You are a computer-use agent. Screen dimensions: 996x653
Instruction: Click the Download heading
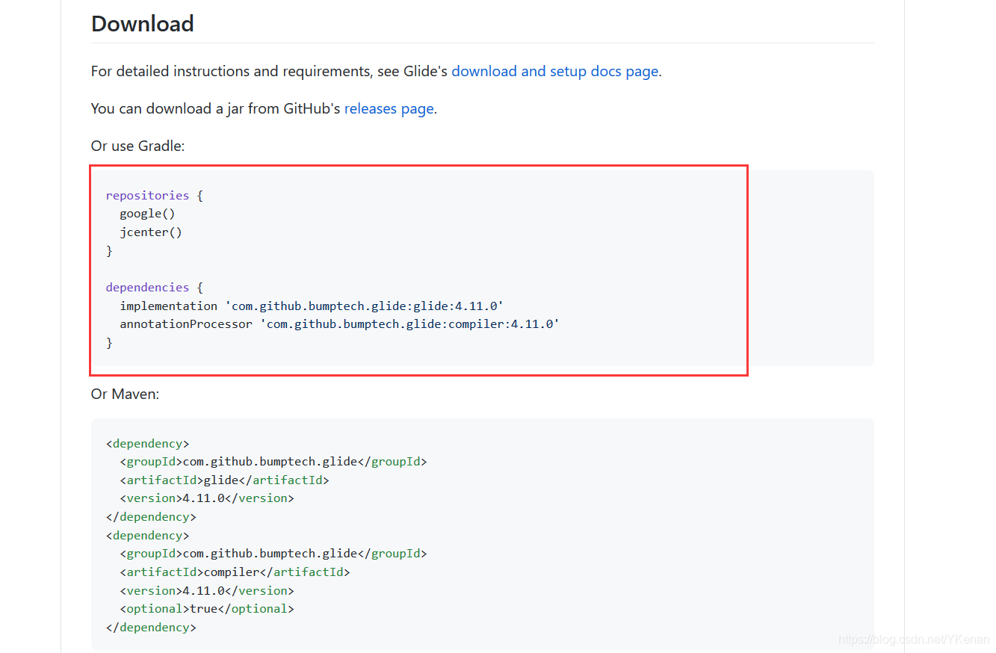[143, 24]
